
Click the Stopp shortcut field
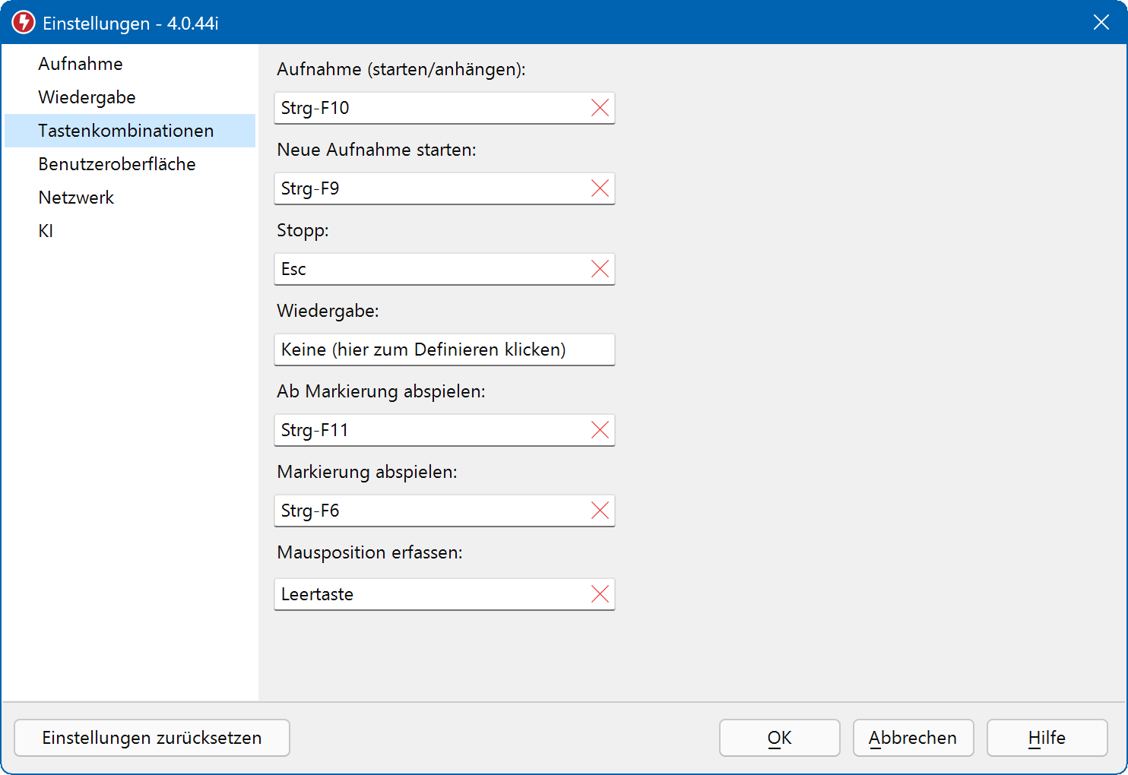(429, 269)
